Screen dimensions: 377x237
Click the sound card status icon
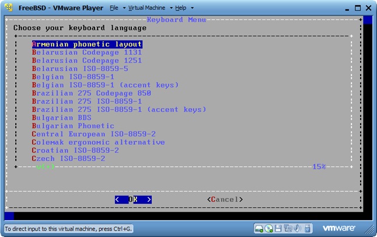tap(297, 228)
